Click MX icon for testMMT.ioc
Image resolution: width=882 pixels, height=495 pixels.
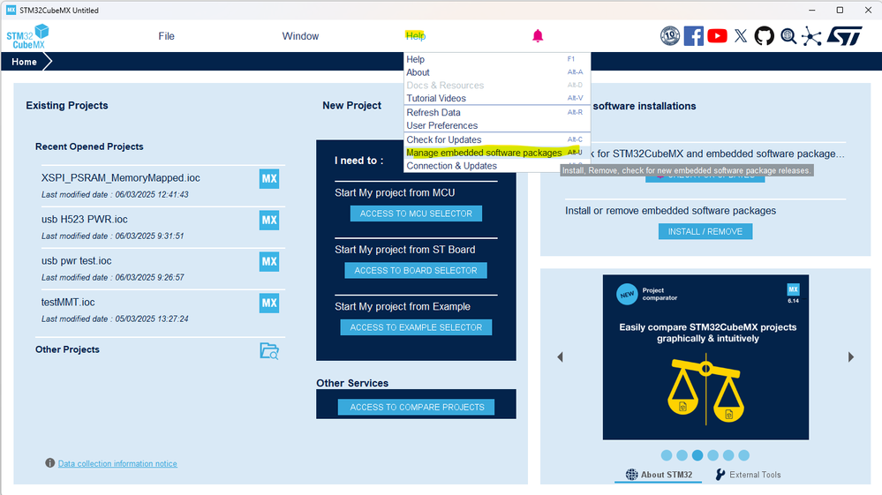pyautogui.click(x=269, y=304)
